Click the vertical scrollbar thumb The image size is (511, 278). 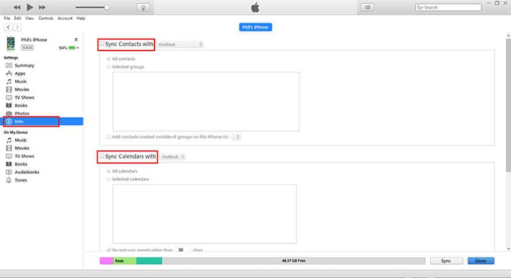coord(508,105)
